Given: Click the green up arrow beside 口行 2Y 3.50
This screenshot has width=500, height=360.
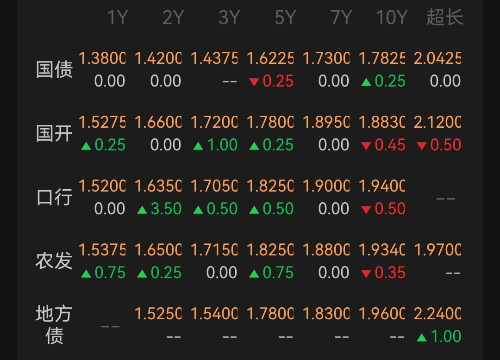Looking at the screenshot, I should coord(142,210).
